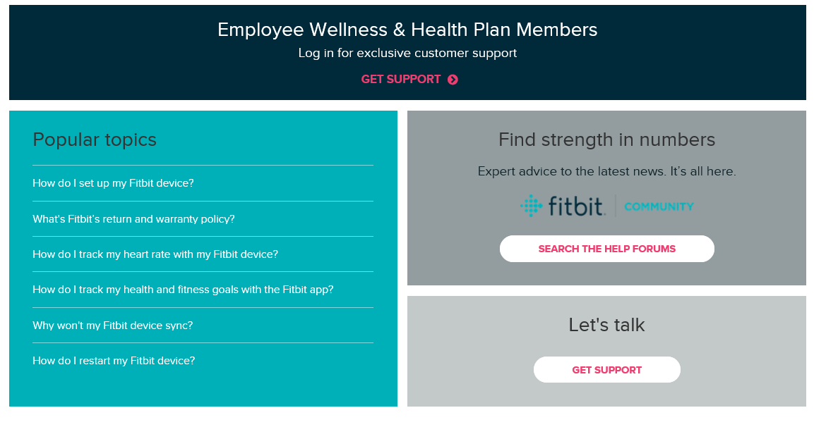Screen dimensions: 826x427
Task: Click the Popular topics heading
Action: (x=95, y=140)
